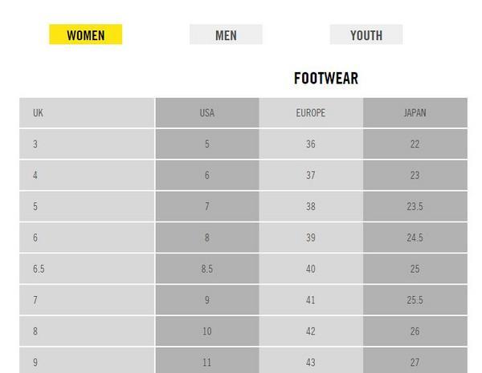This screenshot has width=482, height=373.
Task: Click Europe size 41 cell
Action: click(310, 300)
